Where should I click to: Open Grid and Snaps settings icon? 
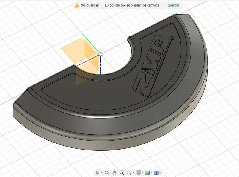click(x=147, y=173)
